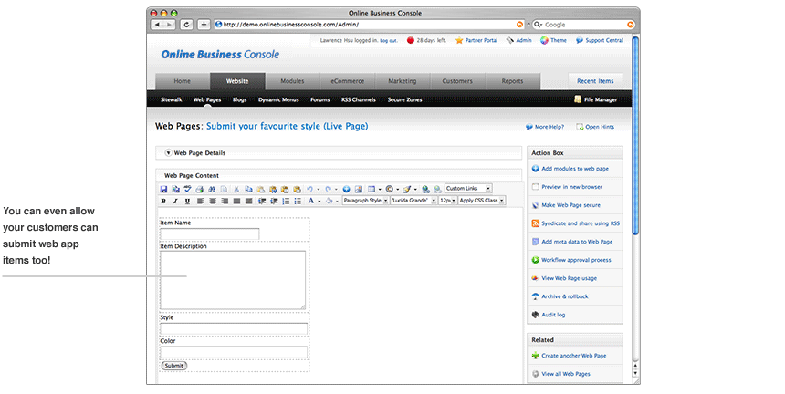Switch to the eCommerce tab
Image resolution: width=785 pixels, height=394 pixels.
click(x=347, y=81)
